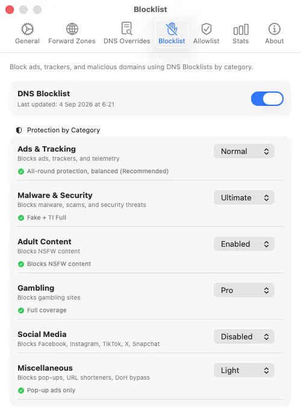Close the Blocklist window
301x414 pixels.
[10, 10]
